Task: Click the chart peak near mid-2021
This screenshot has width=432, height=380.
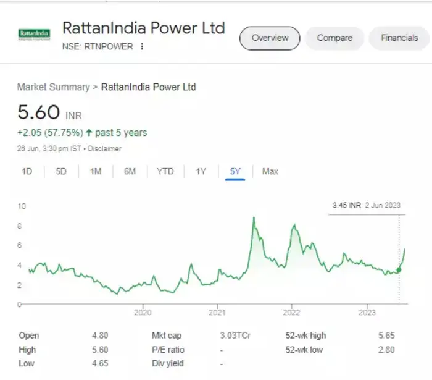Action: (x=254, y=218)
